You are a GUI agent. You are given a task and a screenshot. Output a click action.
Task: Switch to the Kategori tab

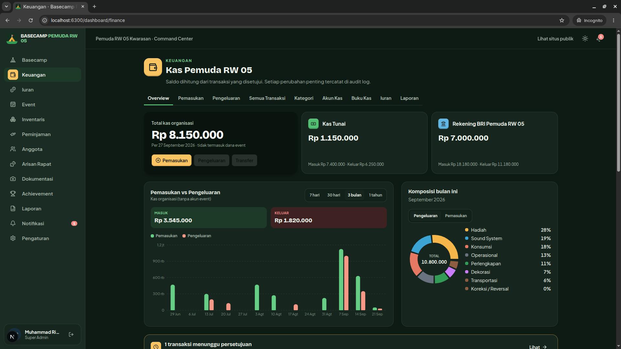coord(304,98)
